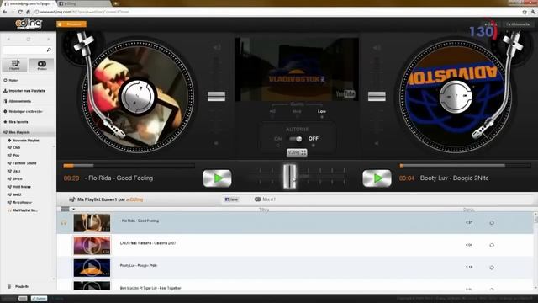Click action icon on Flo Rida row
The height and width of the screenshot is (303, 538).
(492, 222)
